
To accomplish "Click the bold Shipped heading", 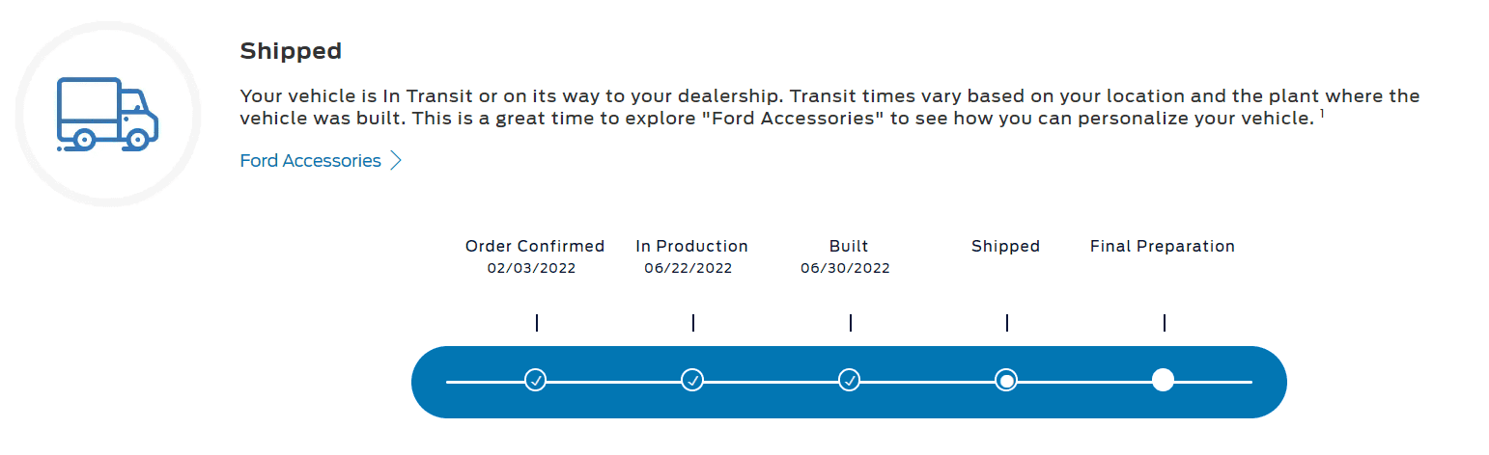I will (x=291, y=51).
